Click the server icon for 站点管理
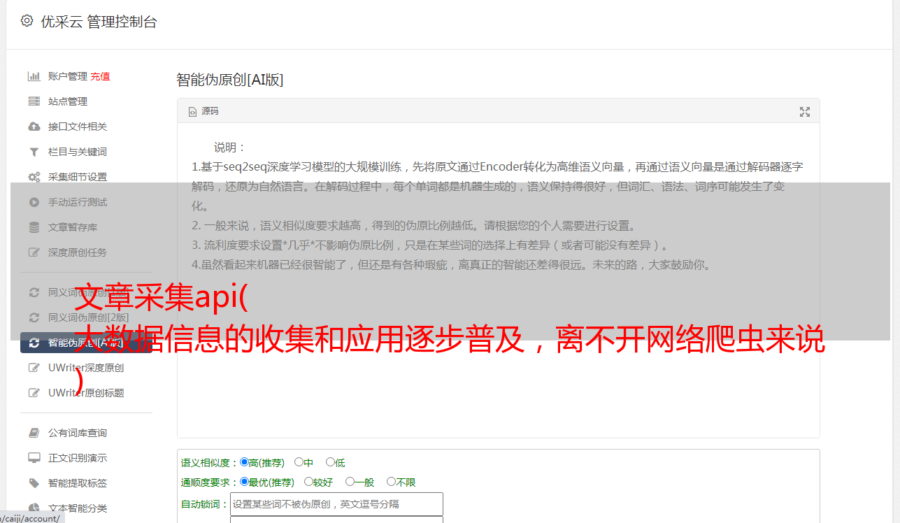 click(x=34, y=101)
